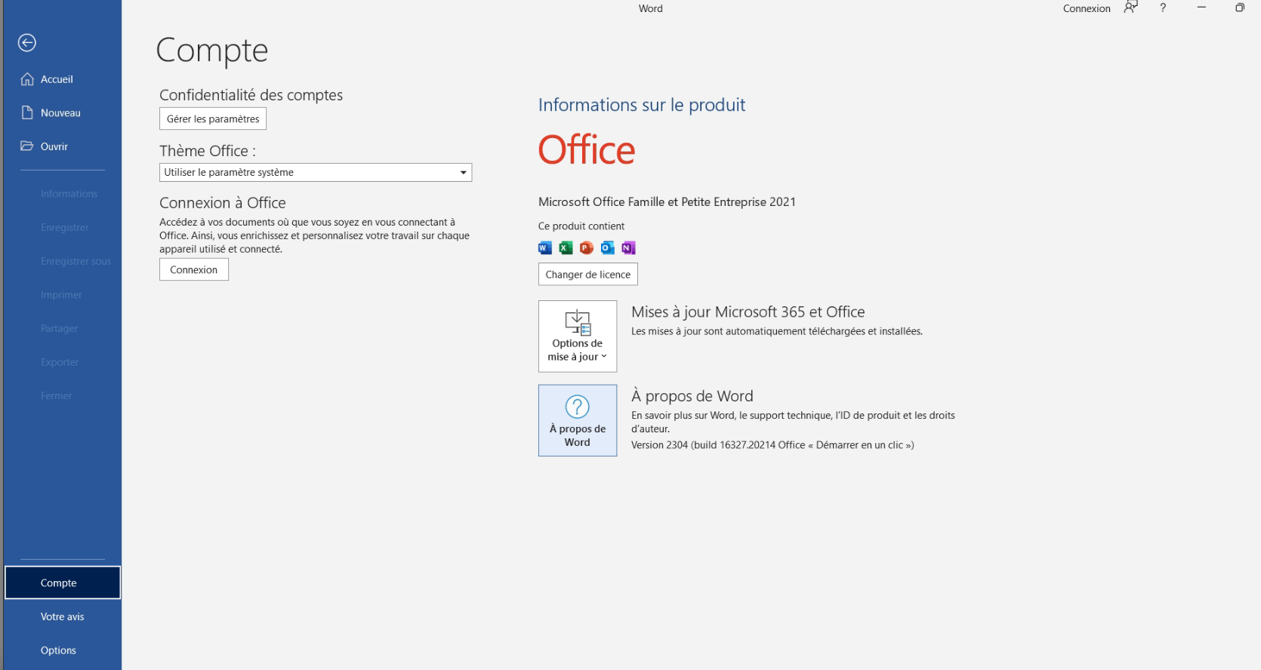This screenshot has height=670, width=1261.
Task: Click the account person icon in title bar
Action: 1130,8
